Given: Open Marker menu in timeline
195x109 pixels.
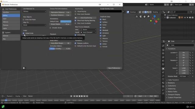Looking at the screenshot, I should tap(30, 96).
